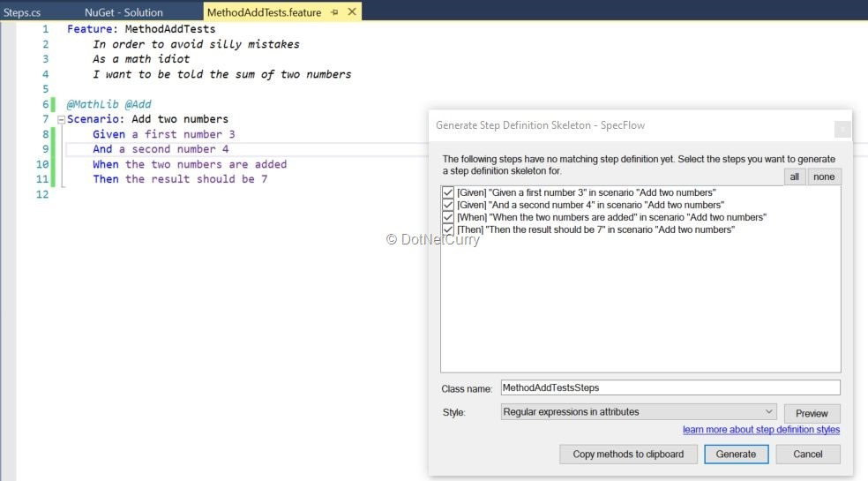The height and width of the screenshot is (481, 868).
Task: Click the 'Feature: MethodAddTests' line in editor
Action: point(141,29)
